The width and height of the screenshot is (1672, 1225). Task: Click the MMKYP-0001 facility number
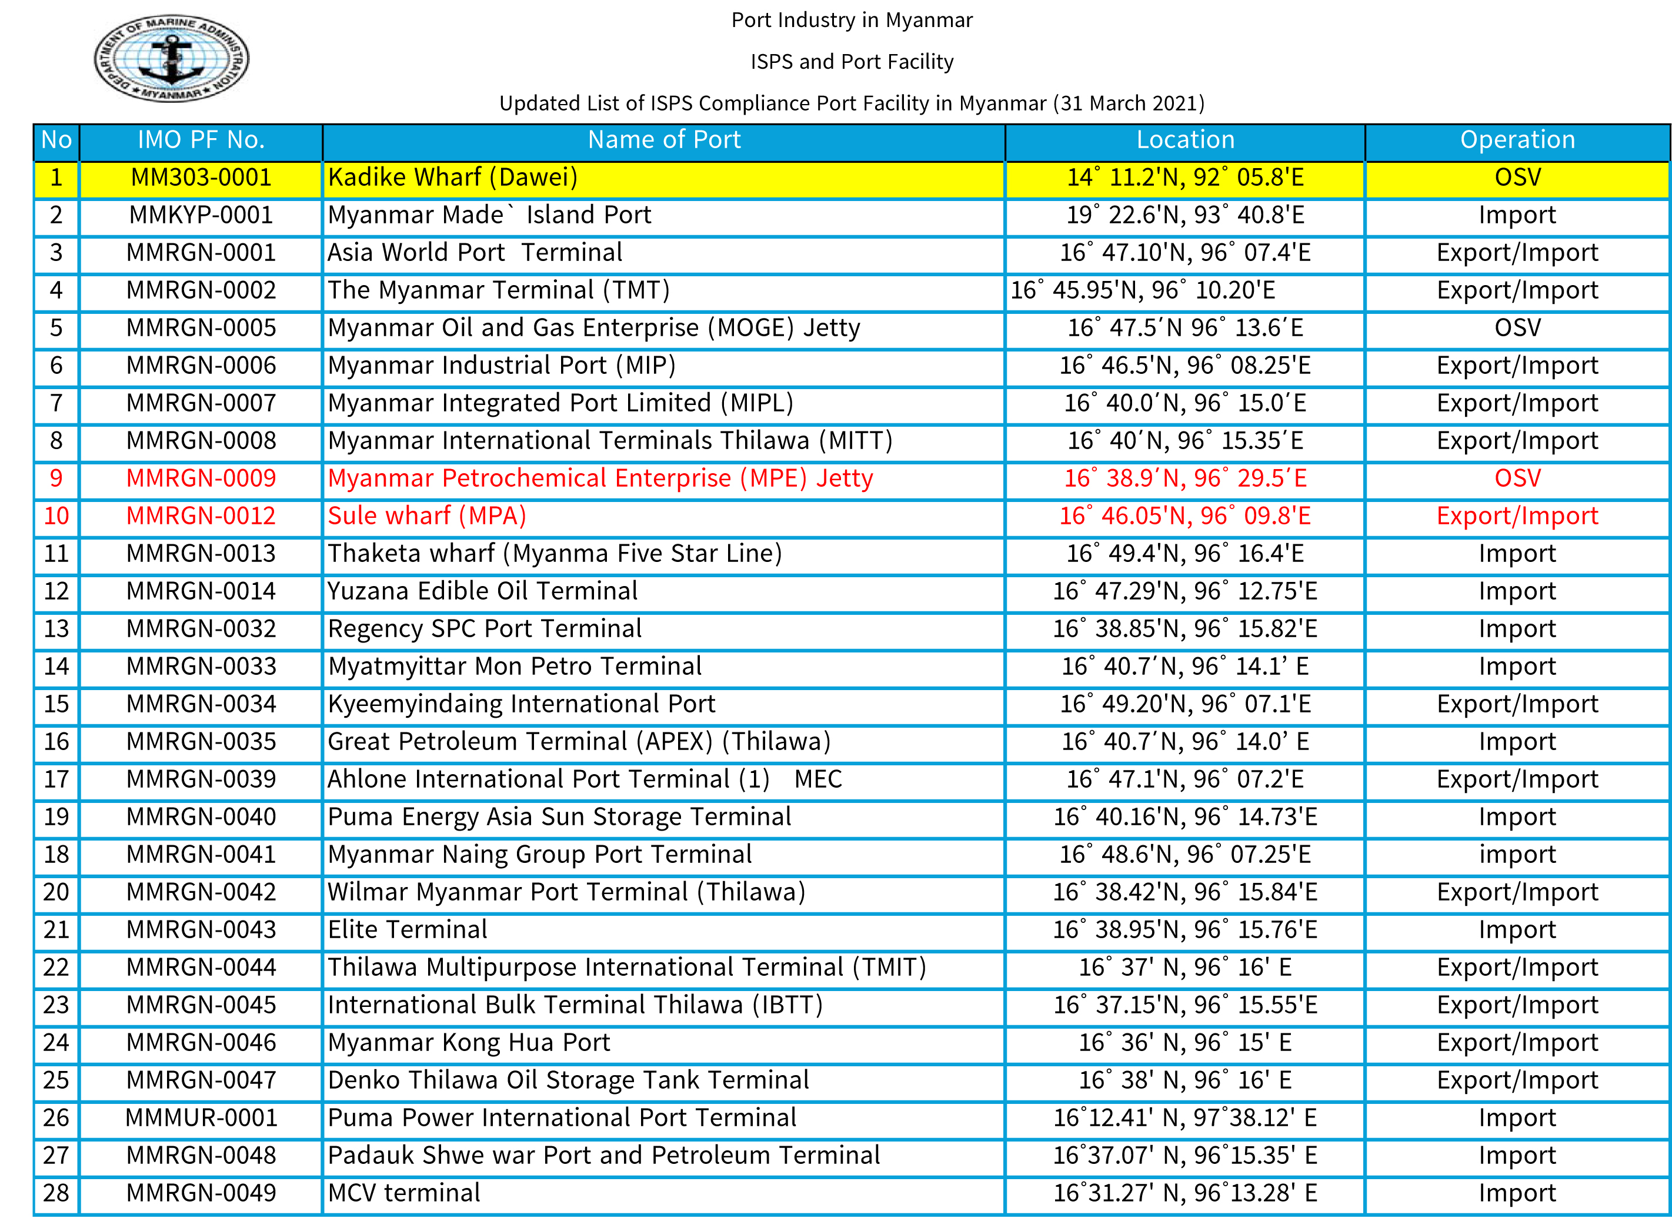click(201, 216)
